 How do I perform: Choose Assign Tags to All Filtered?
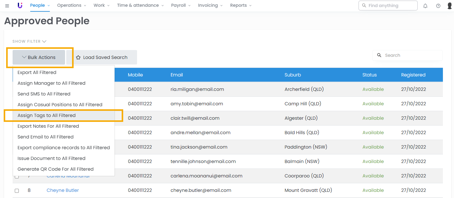click(x=47, y=115)
